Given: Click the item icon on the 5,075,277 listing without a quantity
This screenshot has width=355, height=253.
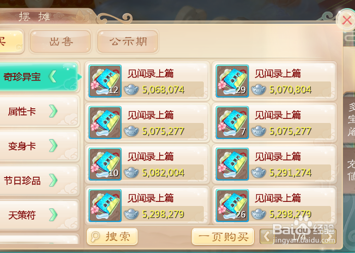Looking at the screenshot, I should tap(105, 122).
